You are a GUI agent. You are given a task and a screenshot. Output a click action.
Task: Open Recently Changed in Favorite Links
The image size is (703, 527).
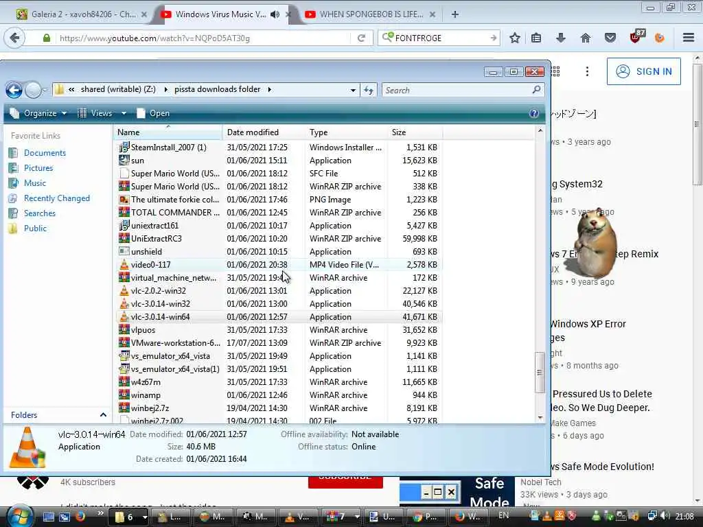point(57,198)
